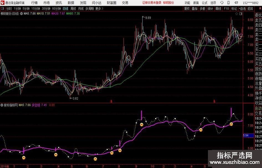Click the 5.94 value box on the price axis
Screen dimensions: 262x168
tap(248, 135)
